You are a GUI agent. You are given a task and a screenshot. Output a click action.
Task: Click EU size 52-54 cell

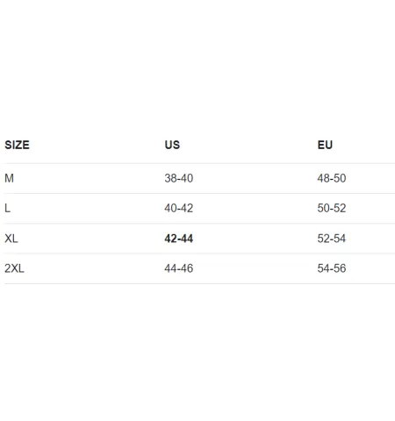pyautogui.click(x=332, y=239)
